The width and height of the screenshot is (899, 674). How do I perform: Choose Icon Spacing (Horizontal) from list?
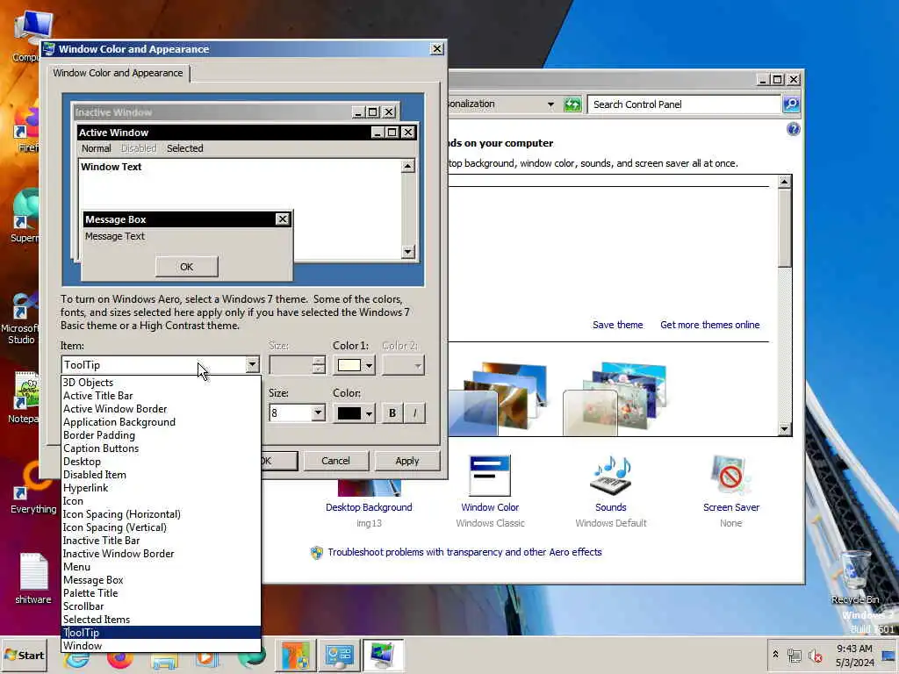[x=161, y=514]
